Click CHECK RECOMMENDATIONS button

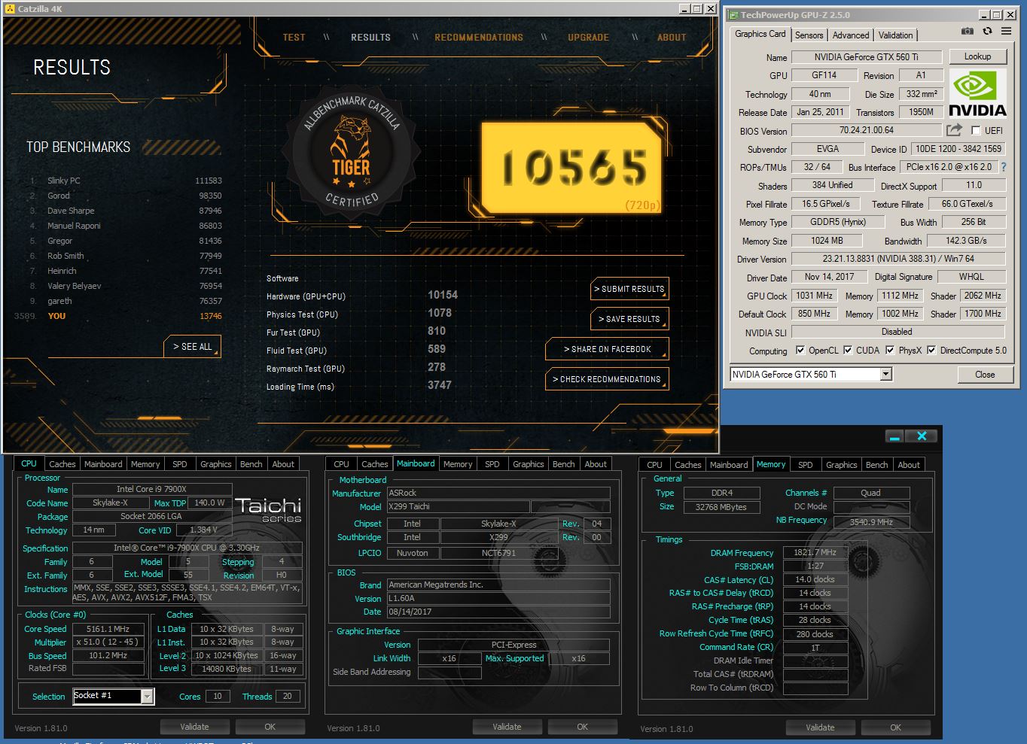click(x=607, y=379)
